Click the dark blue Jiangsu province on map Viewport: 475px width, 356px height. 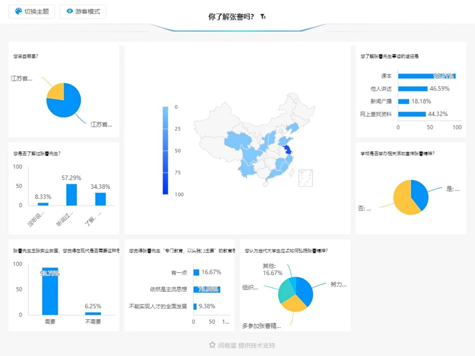coord(287,149)
